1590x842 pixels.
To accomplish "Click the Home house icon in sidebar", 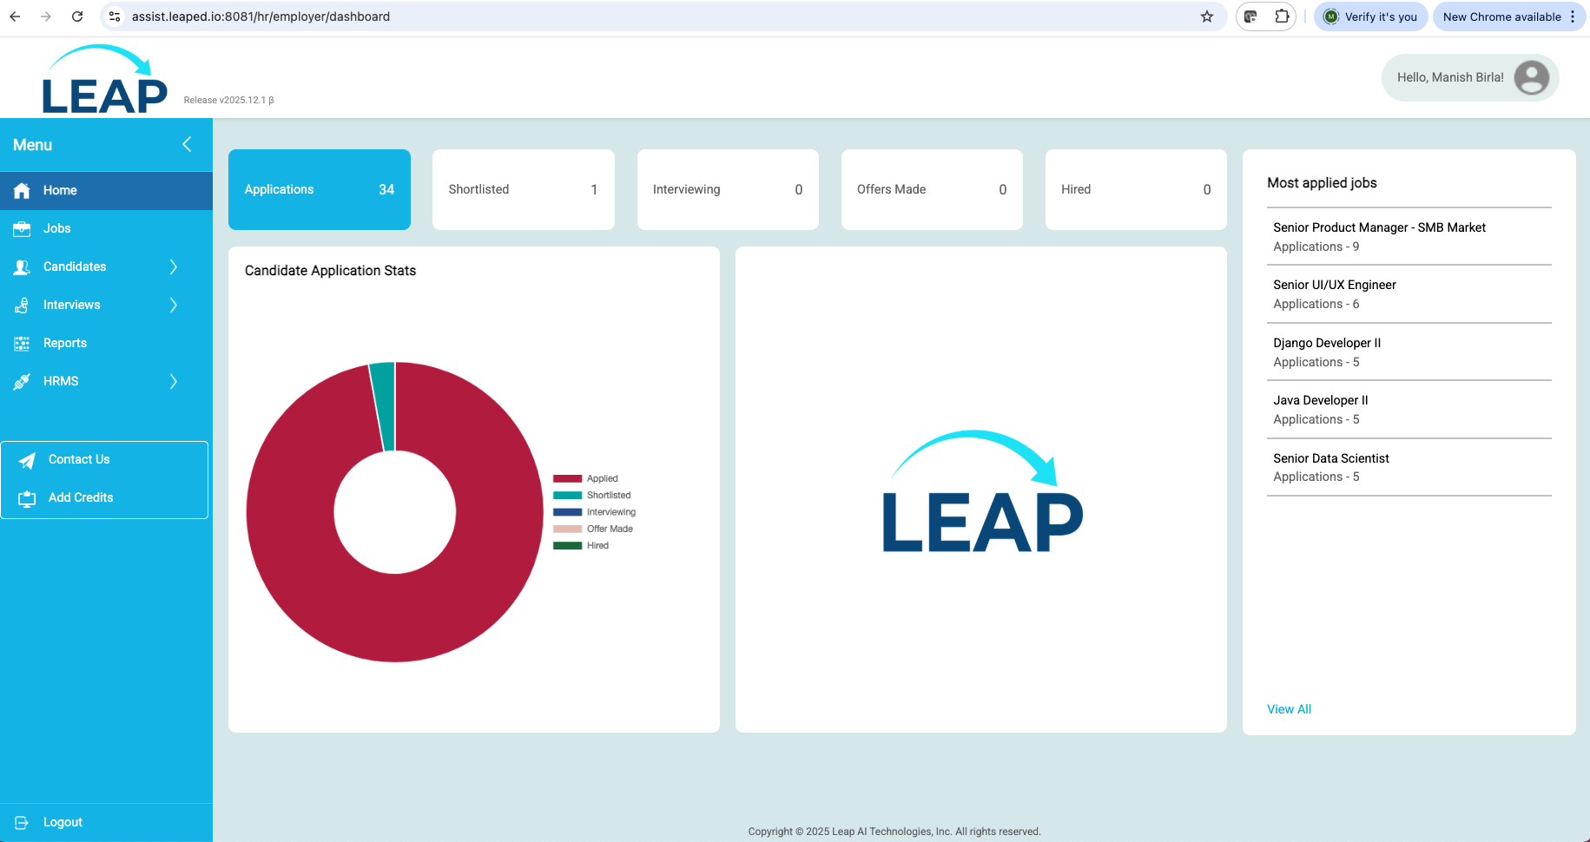I will coord(22,190).
